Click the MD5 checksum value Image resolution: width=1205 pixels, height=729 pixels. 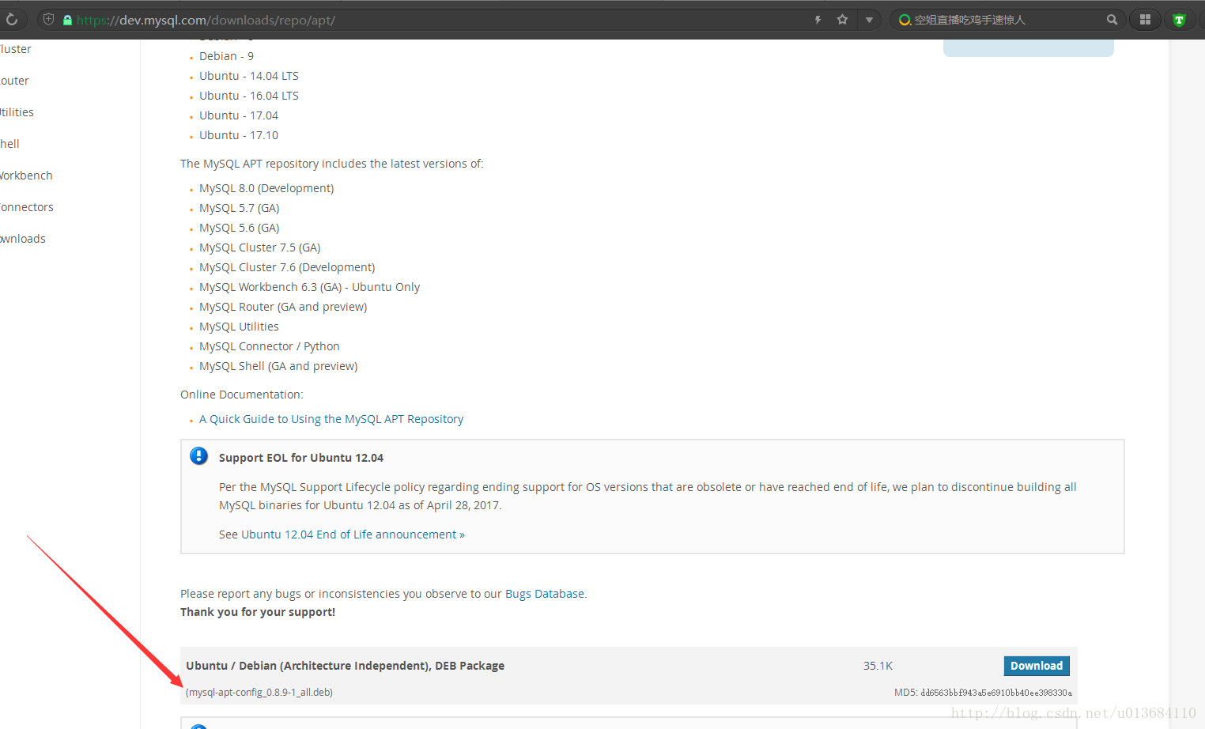996,693
